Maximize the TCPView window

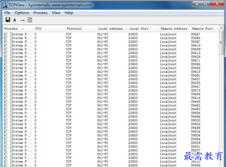pyautogui.click(x=205, y=3)
